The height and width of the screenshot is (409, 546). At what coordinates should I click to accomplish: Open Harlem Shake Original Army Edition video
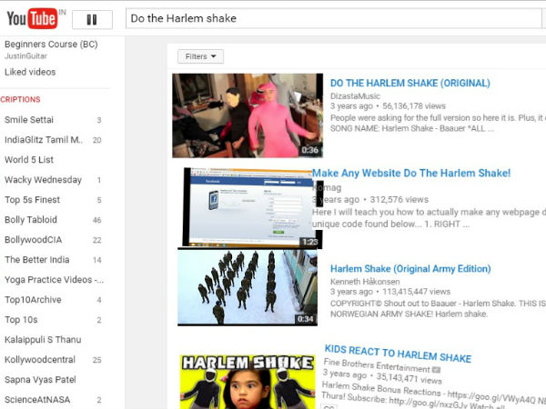410,269
